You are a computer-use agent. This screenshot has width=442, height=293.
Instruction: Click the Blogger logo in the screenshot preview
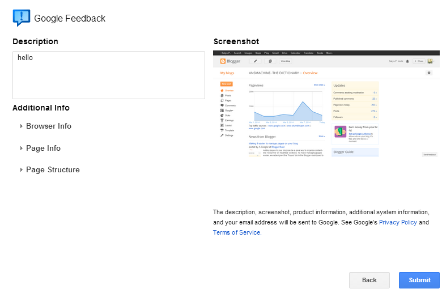point(231,61)
